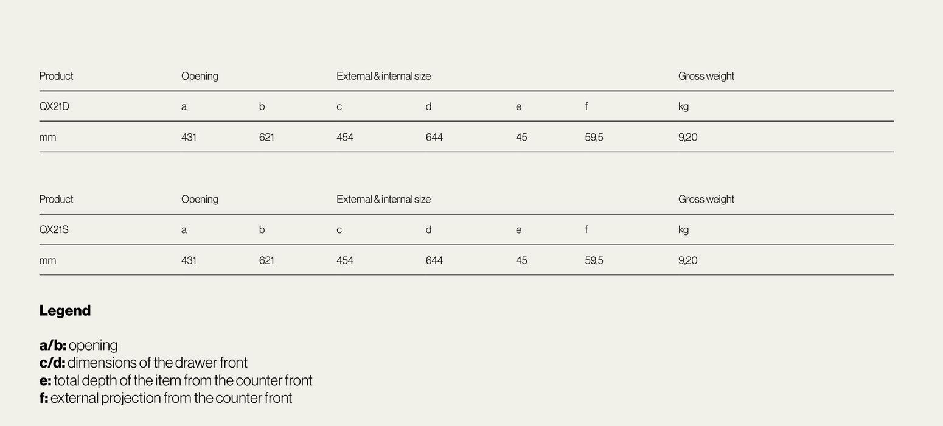Select the 45 value in the QX21S table
This screenshot has height=426, width=943.
click(521, 260)
